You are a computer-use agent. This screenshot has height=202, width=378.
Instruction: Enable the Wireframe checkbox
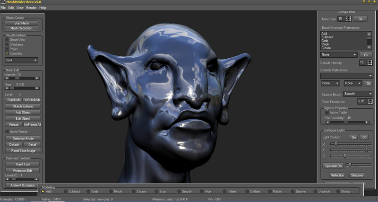pyautogui.click(x=7, y=44)
